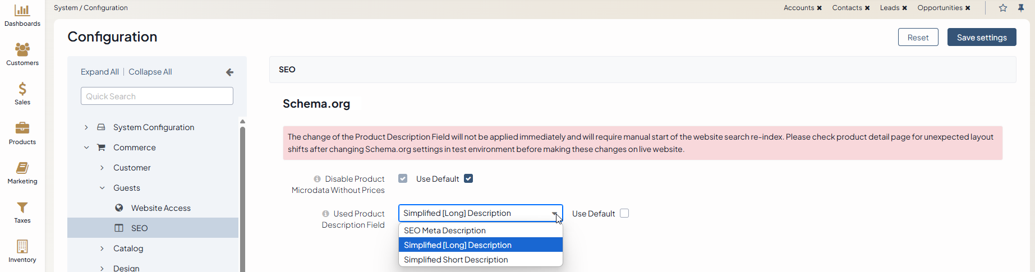Open the Customers sidebar menu
The image size is (1035, 272).
(x=22, y=50)
